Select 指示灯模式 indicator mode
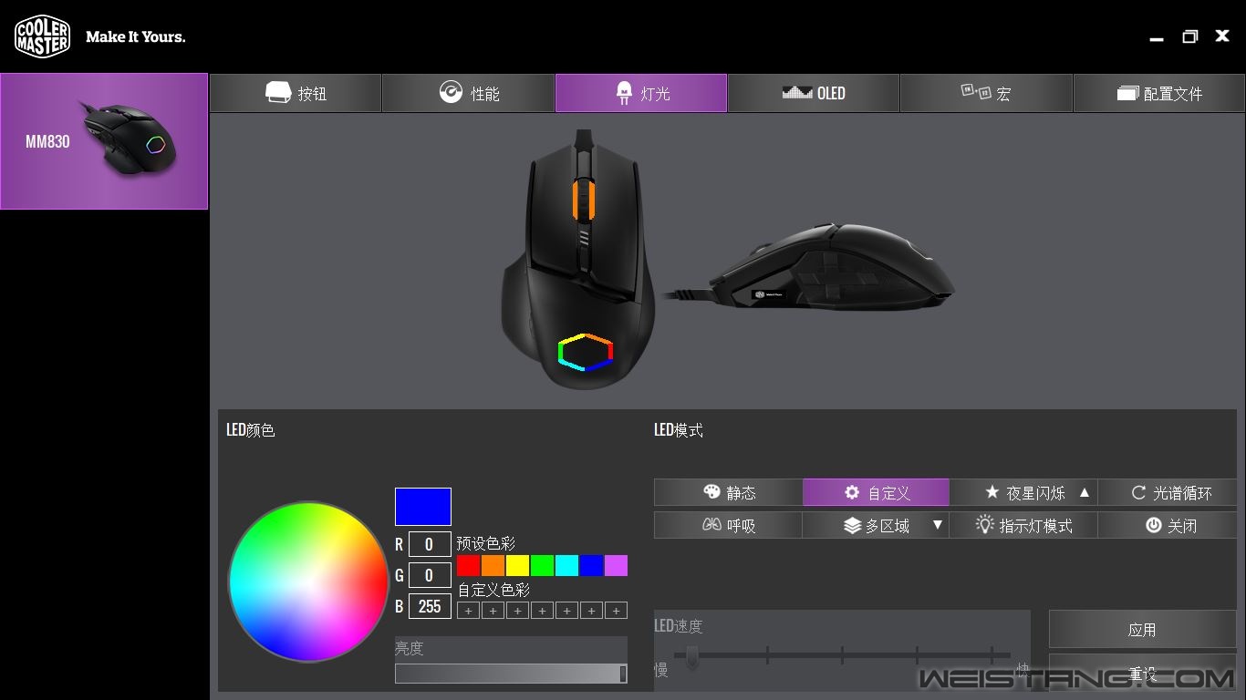Image resolution: width=1246 pixels, height=700 pixels. (1023, 525)
